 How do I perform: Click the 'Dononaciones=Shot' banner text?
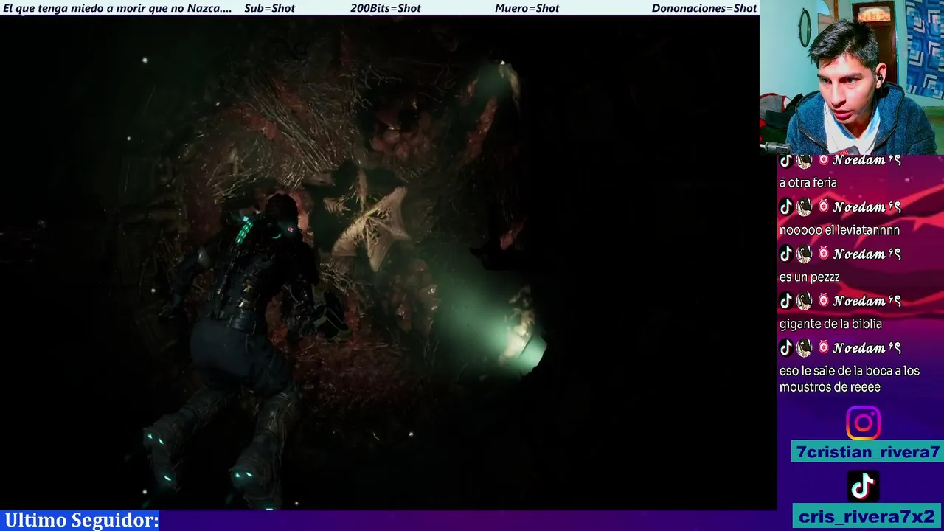pyautogui.click(x=704, y=8)
